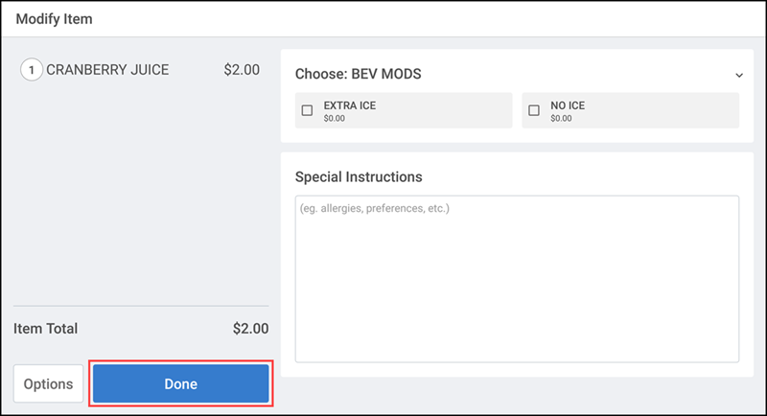Select the NO ICE modifier label
The image size is (767, 416).
pyautogui.click(x=568, y=105)
